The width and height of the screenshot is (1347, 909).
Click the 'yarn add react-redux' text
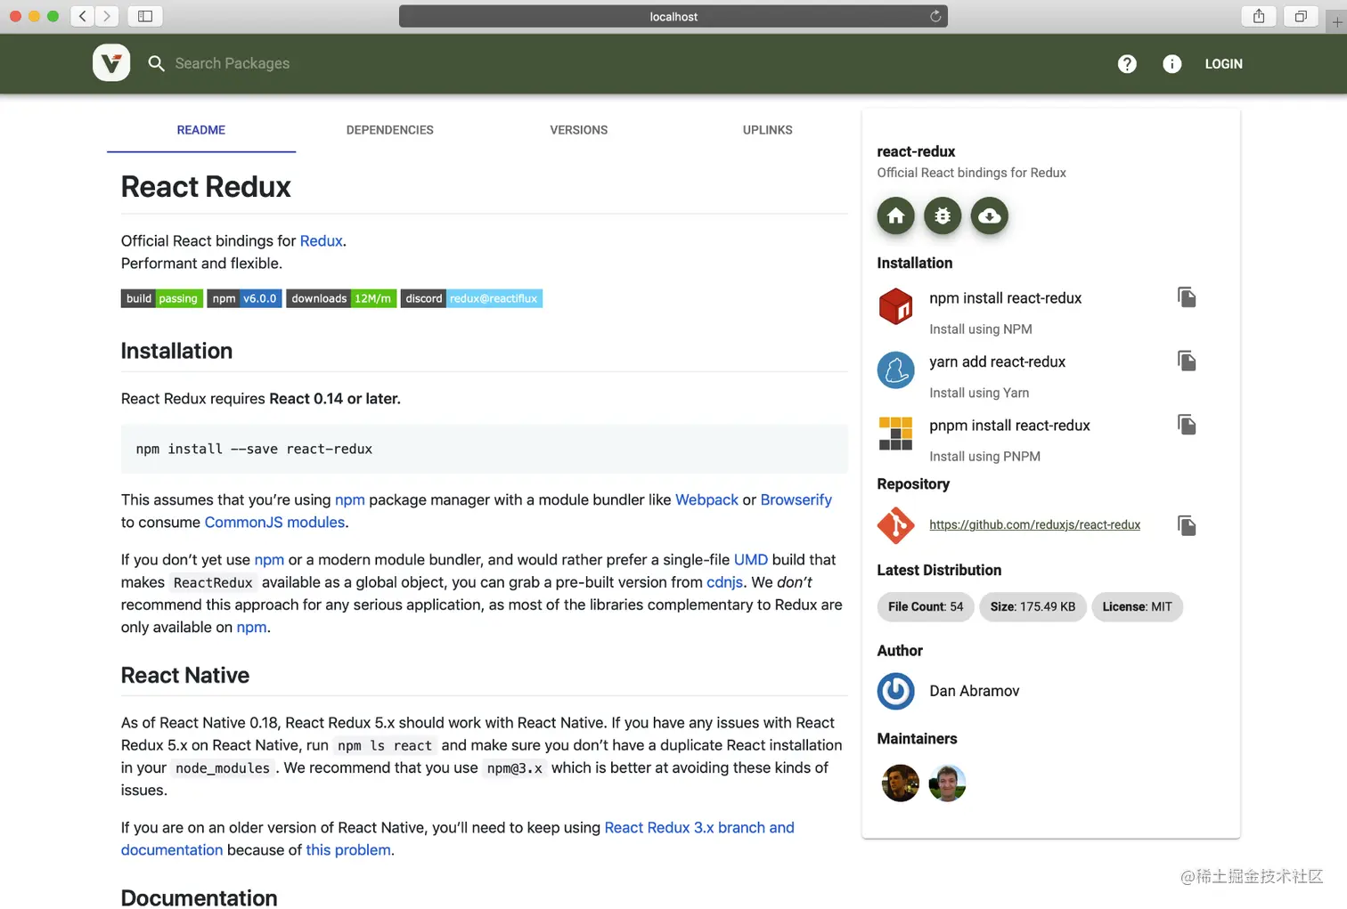click(997, 361)
